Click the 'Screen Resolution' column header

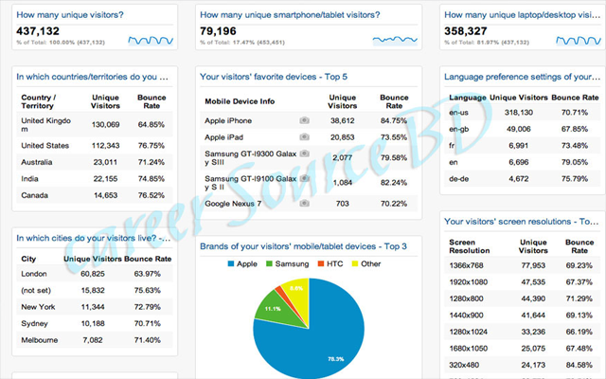(470, 246)
